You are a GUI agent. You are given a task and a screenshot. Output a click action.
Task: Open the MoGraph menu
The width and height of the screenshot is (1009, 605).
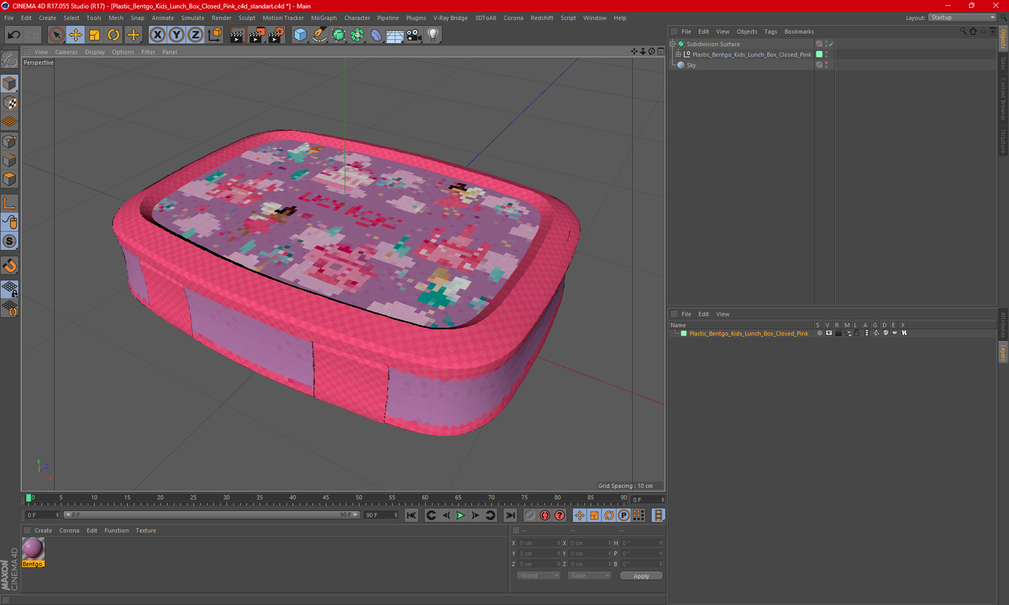(324, 18)
